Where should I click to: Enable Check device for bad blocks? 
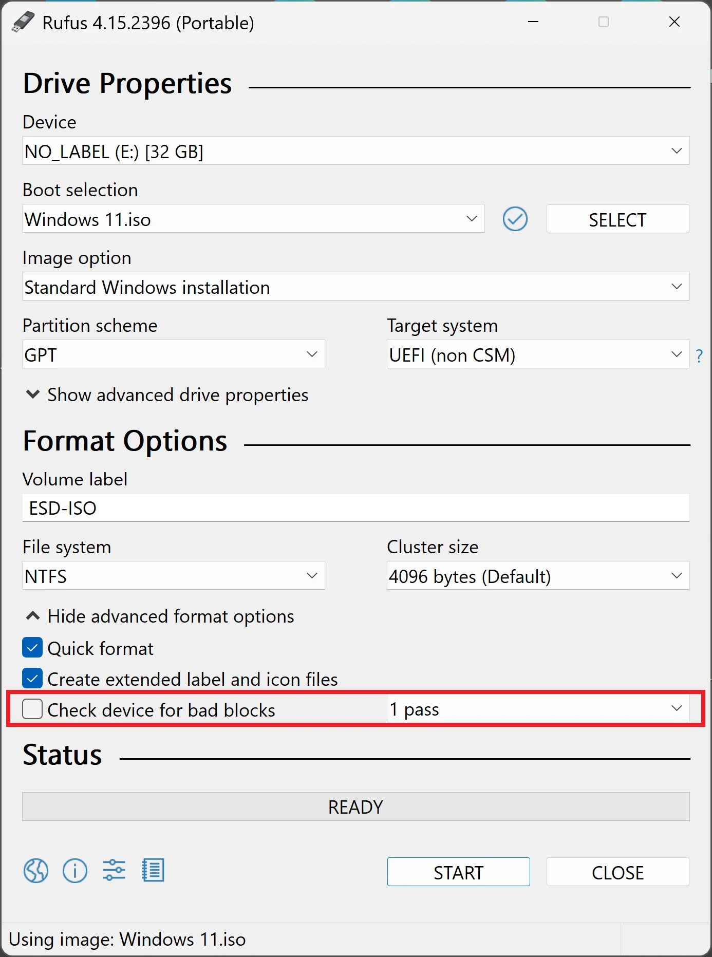pyautogui.click(x=32, y=710)
